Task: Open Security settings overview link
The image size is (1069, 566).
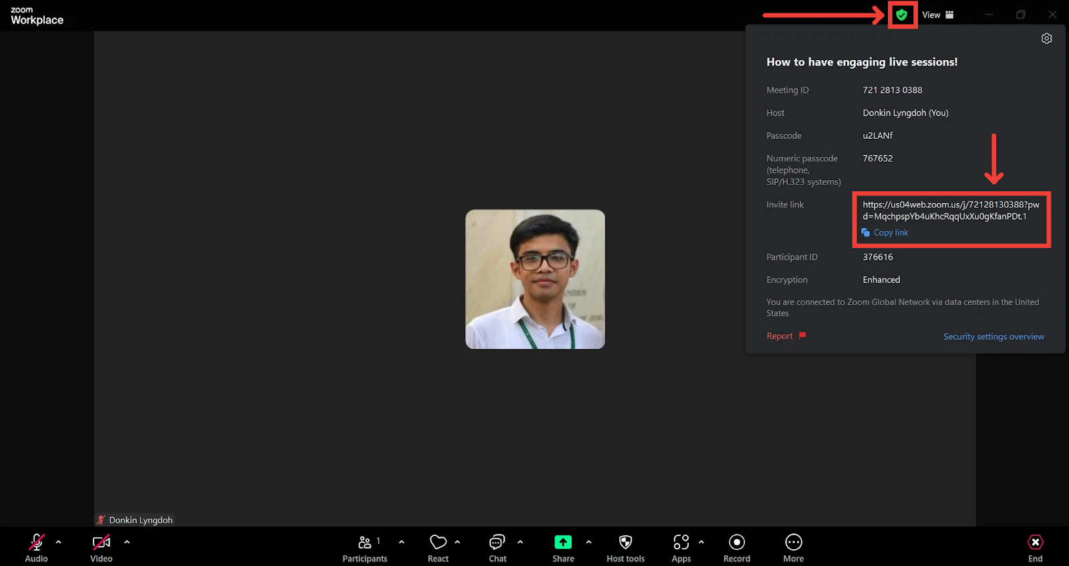Action: tap(994, 336)
